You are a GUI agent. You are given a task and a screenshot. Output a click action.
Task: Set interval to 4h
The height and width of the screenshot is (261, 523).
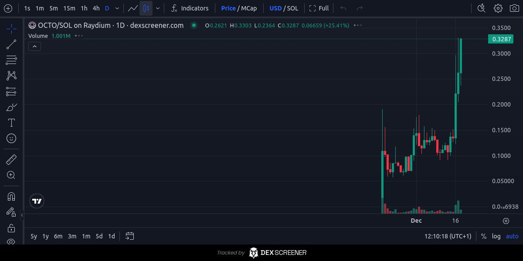point(96,8)
